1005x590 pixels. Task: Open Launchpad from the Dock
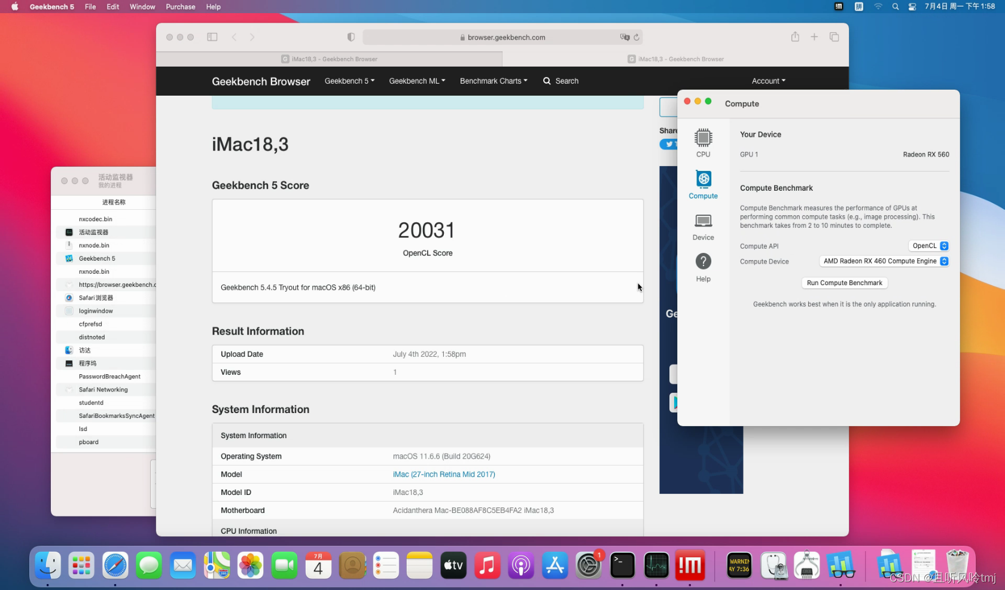click(x=81, y=565)
